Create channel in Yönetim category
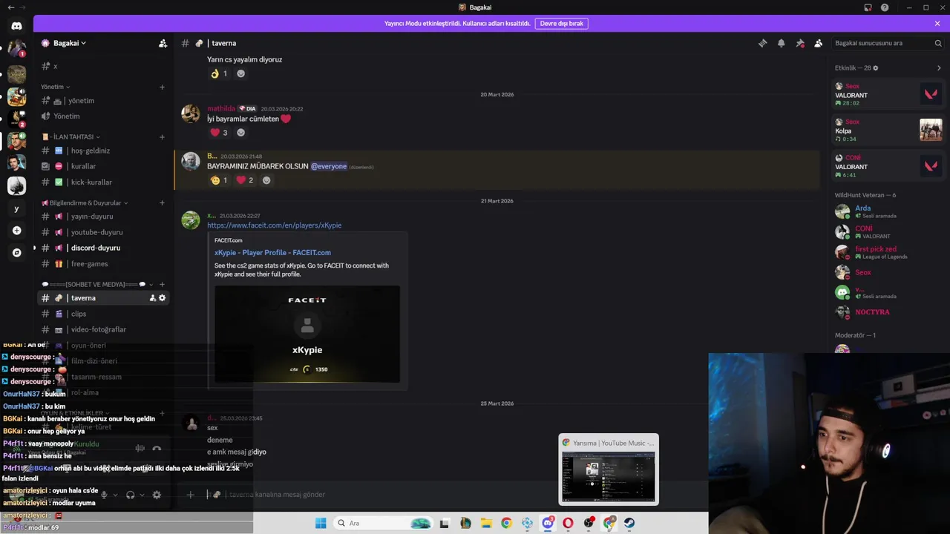950x534 pixels. click(x=162, y=87)
